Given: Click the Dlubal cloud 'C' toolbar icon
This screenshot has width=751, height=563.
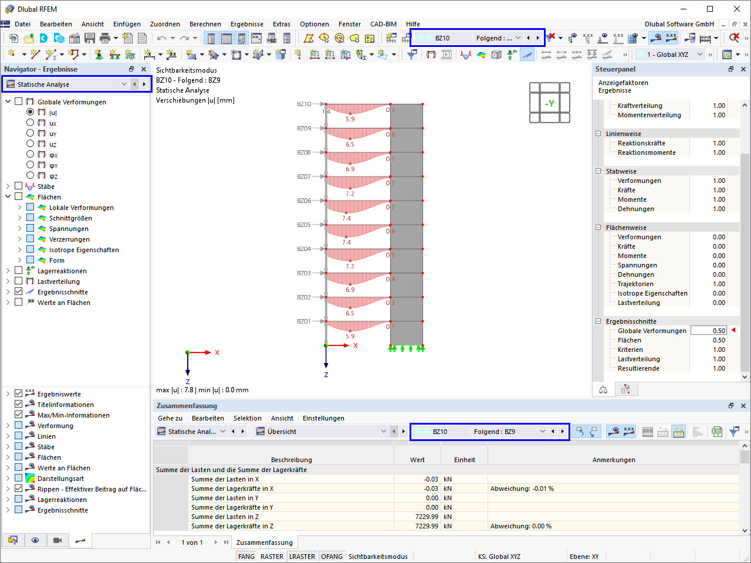Looking at the screenshot, I should (x=44, y=38).
